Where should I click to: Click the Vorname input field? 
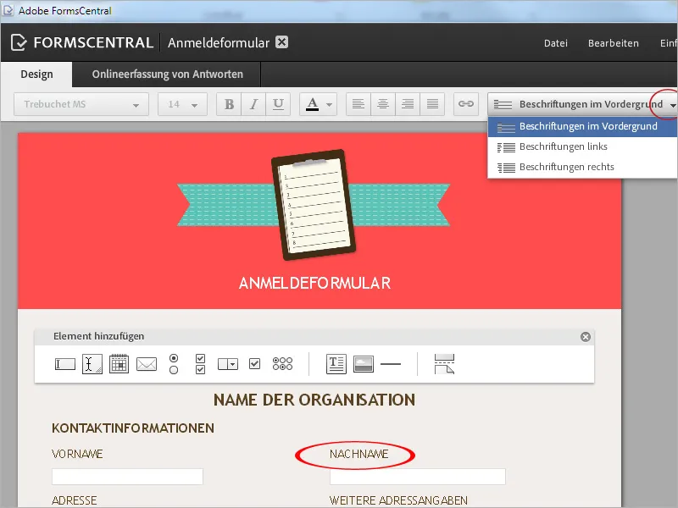(x=127, y=477)
